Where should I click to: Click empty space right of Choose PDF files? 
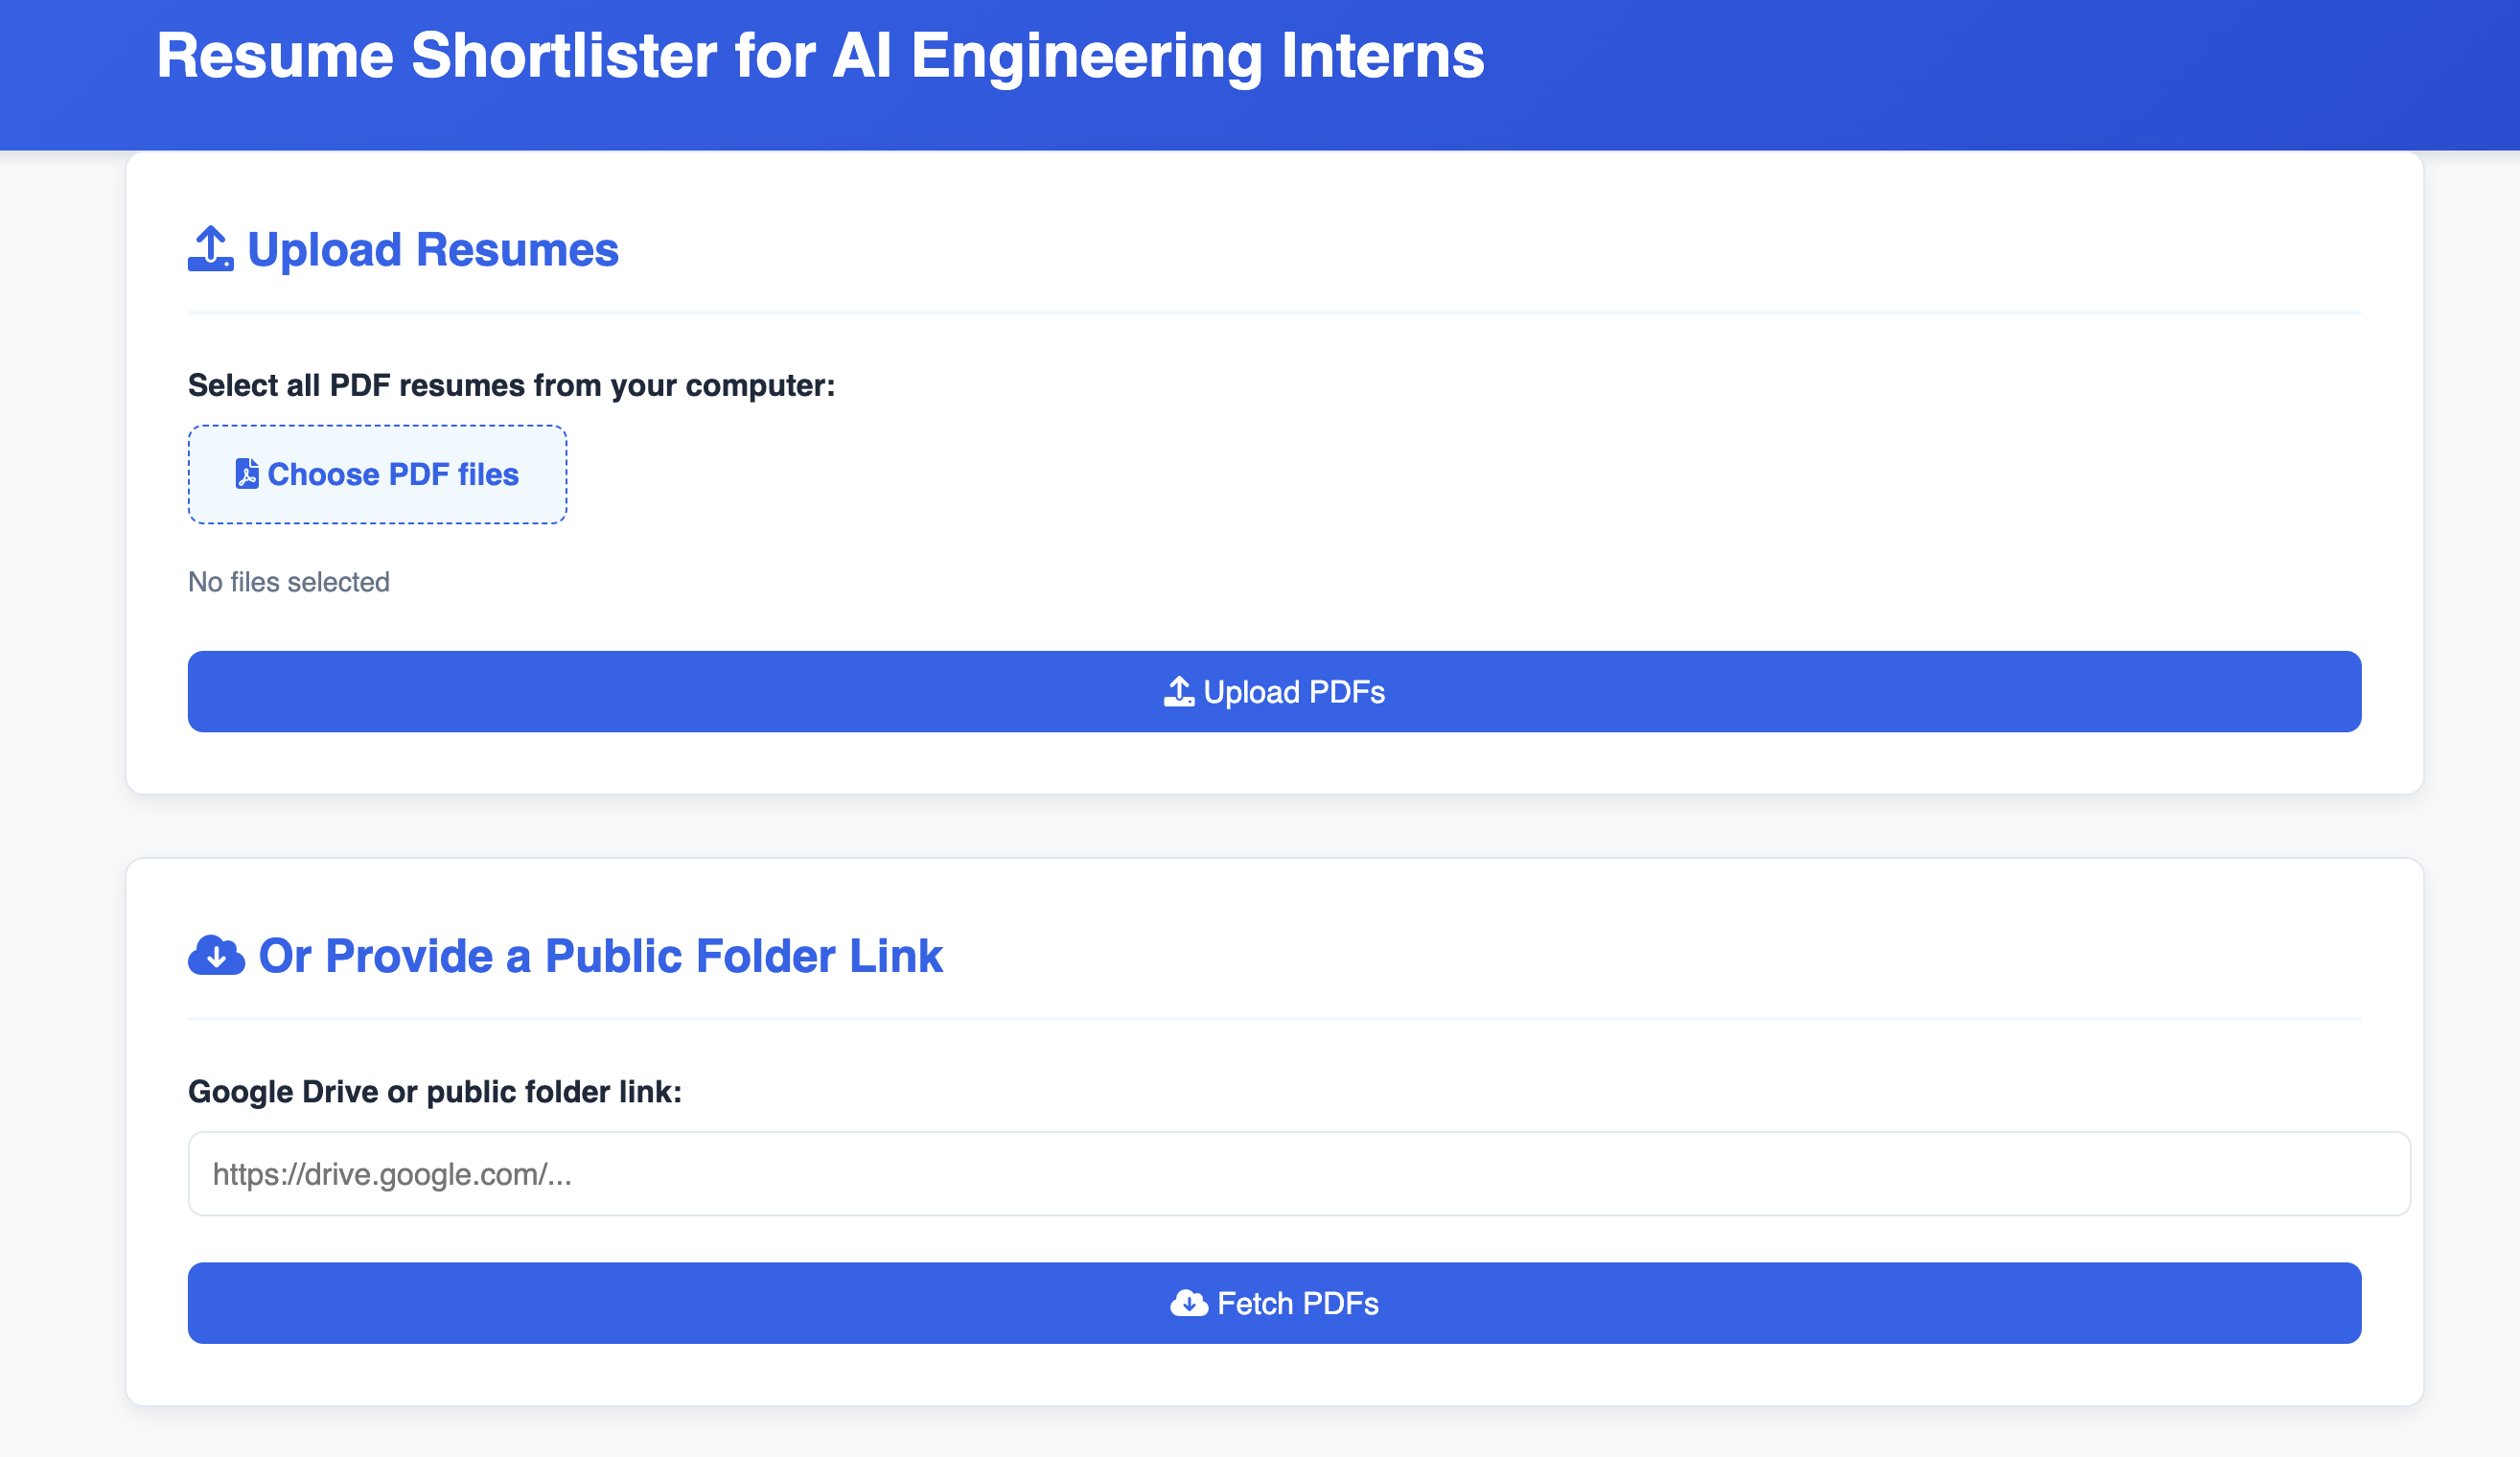tap(1400, 474)
